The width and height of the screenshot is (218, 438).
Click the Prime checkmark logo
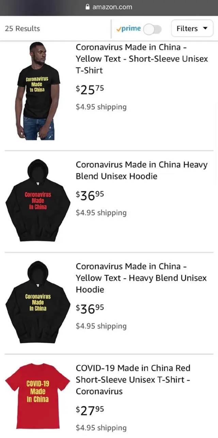(x=129, y=29)
